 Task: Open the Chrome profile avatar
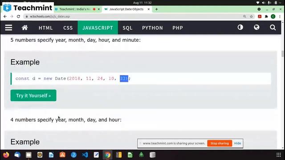tap(273, 16)
